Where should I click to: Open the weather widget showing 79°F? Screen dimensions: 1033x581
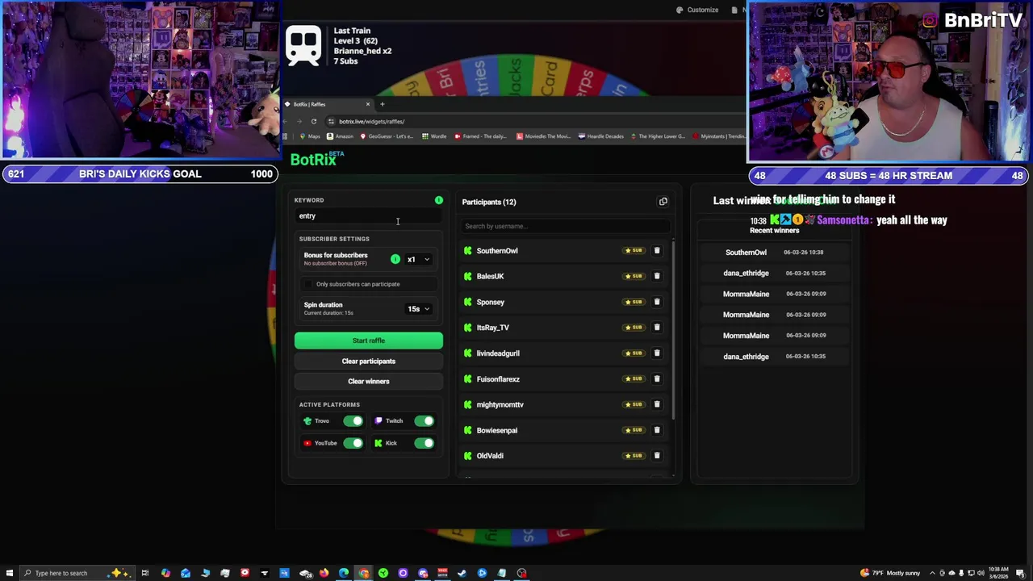[x=889, y=573]
